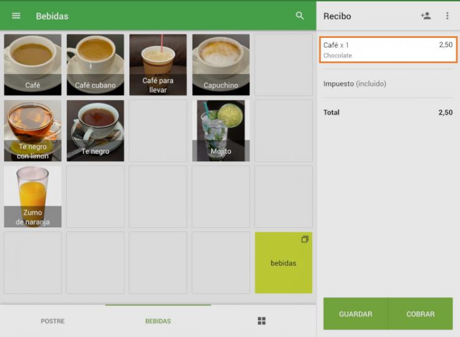
Task: Add Café to the receipt
Action: [33, 64]
